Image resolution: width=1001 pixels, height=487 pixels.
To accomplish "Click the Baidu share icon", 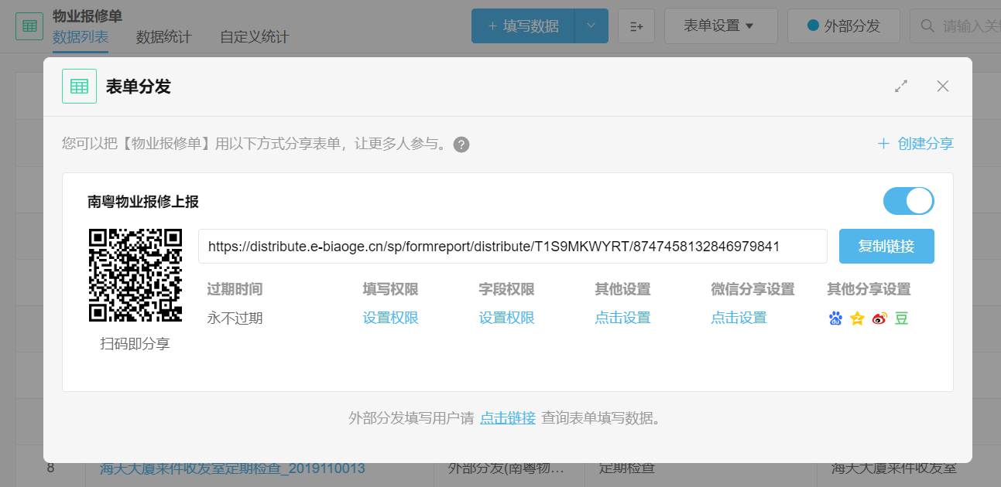I will [x=835, y=318].
